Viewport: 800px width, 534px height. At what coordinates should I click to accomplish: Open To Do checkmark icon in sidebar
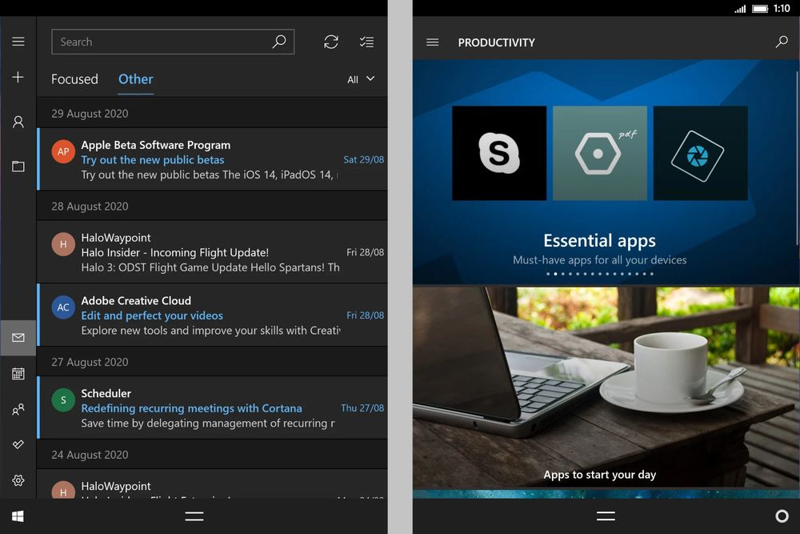pyautogui.click(x=18, y=444)
